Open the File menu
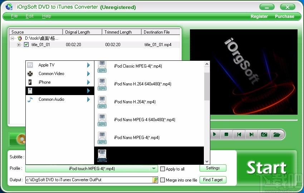 point(14,16)
